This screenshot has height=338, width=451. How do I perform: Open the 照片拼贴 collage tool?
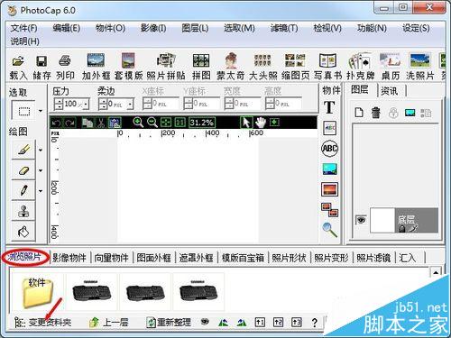(x=166, y=67)
